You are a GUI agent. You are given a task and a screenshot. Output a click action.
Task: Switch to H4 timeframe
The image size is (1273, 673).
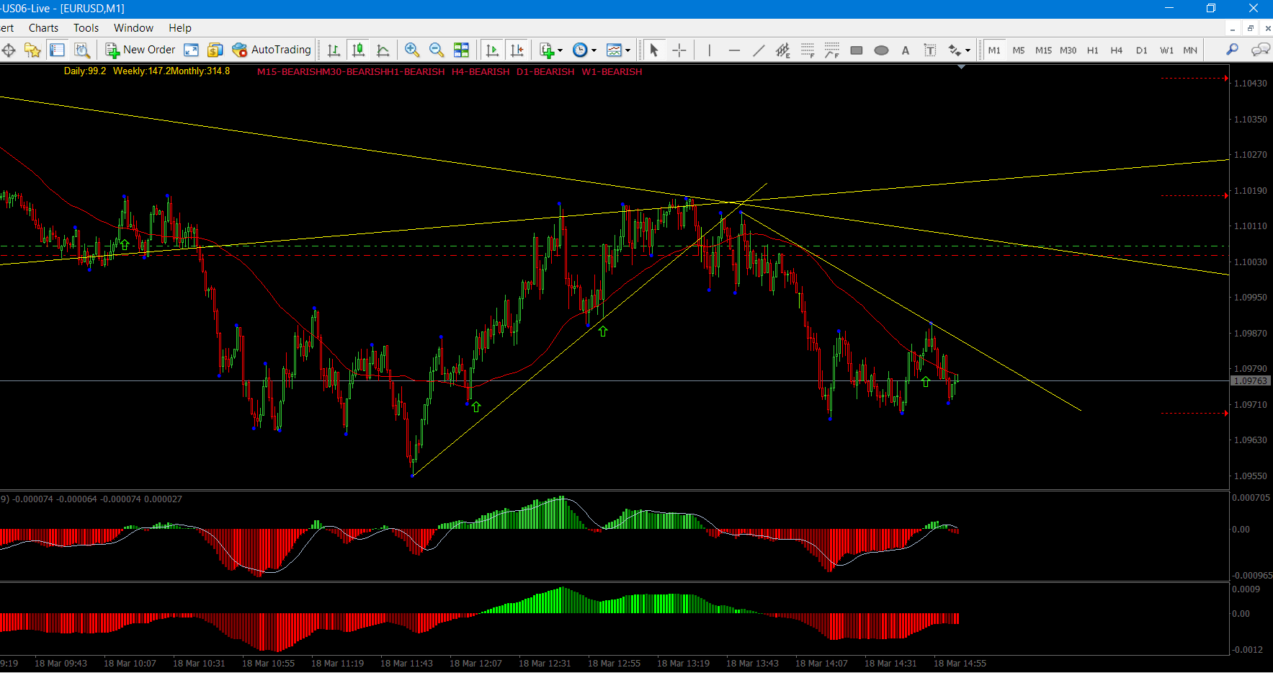(1117, 50)
